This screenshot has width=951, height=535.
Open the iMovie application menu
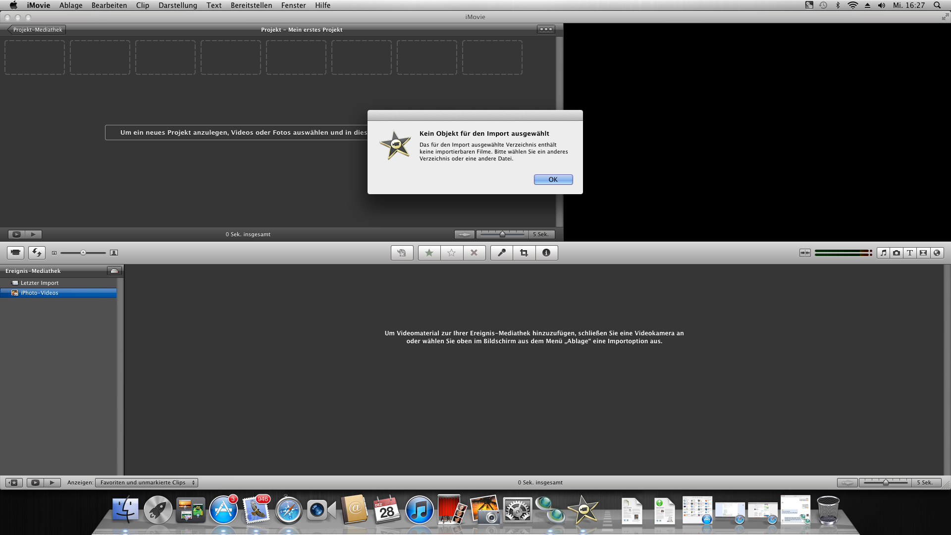point(39,5)
